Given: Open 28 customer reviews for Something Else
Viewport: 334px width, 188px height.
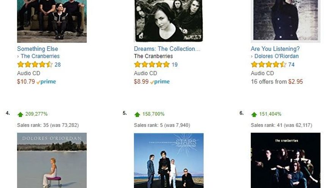Looking at the screenshot, I should [58, 65].
